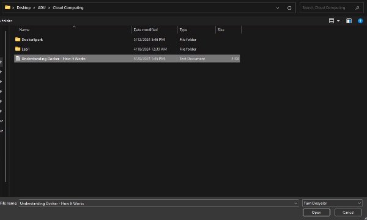
Task: Select the Lab1 folder icon
Action: coord(18,49)
